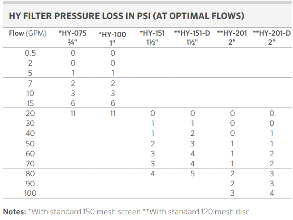Click the *HY-151 1½" column header

click(x=152, y=38)
